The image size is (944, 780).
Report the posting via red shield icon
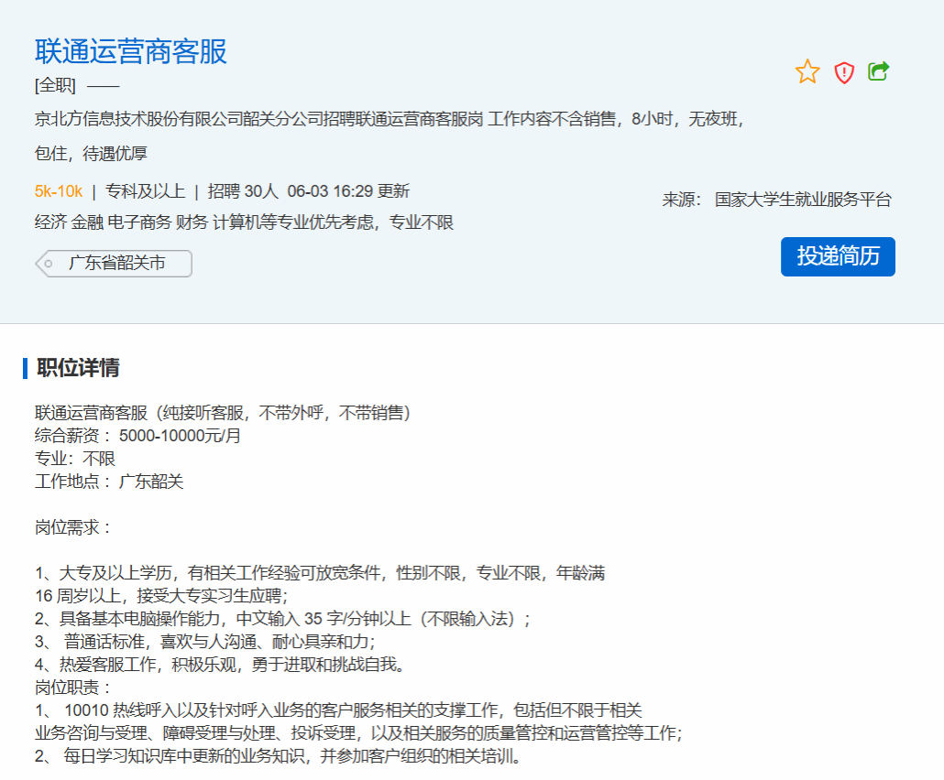(x=844, y=72)
